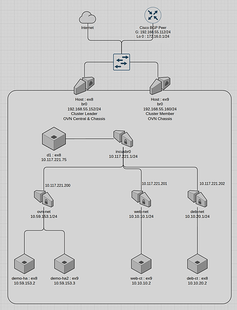Click the 10.10.10.1/24 web-net address

[x=141, y=216]
